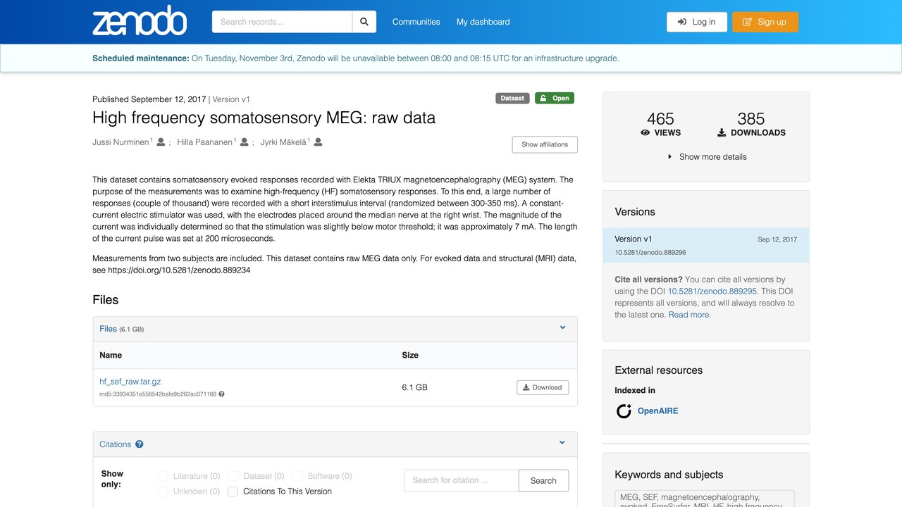The image size is (902, 507).
Task: Click Show affiliations button
Action: 545,144
